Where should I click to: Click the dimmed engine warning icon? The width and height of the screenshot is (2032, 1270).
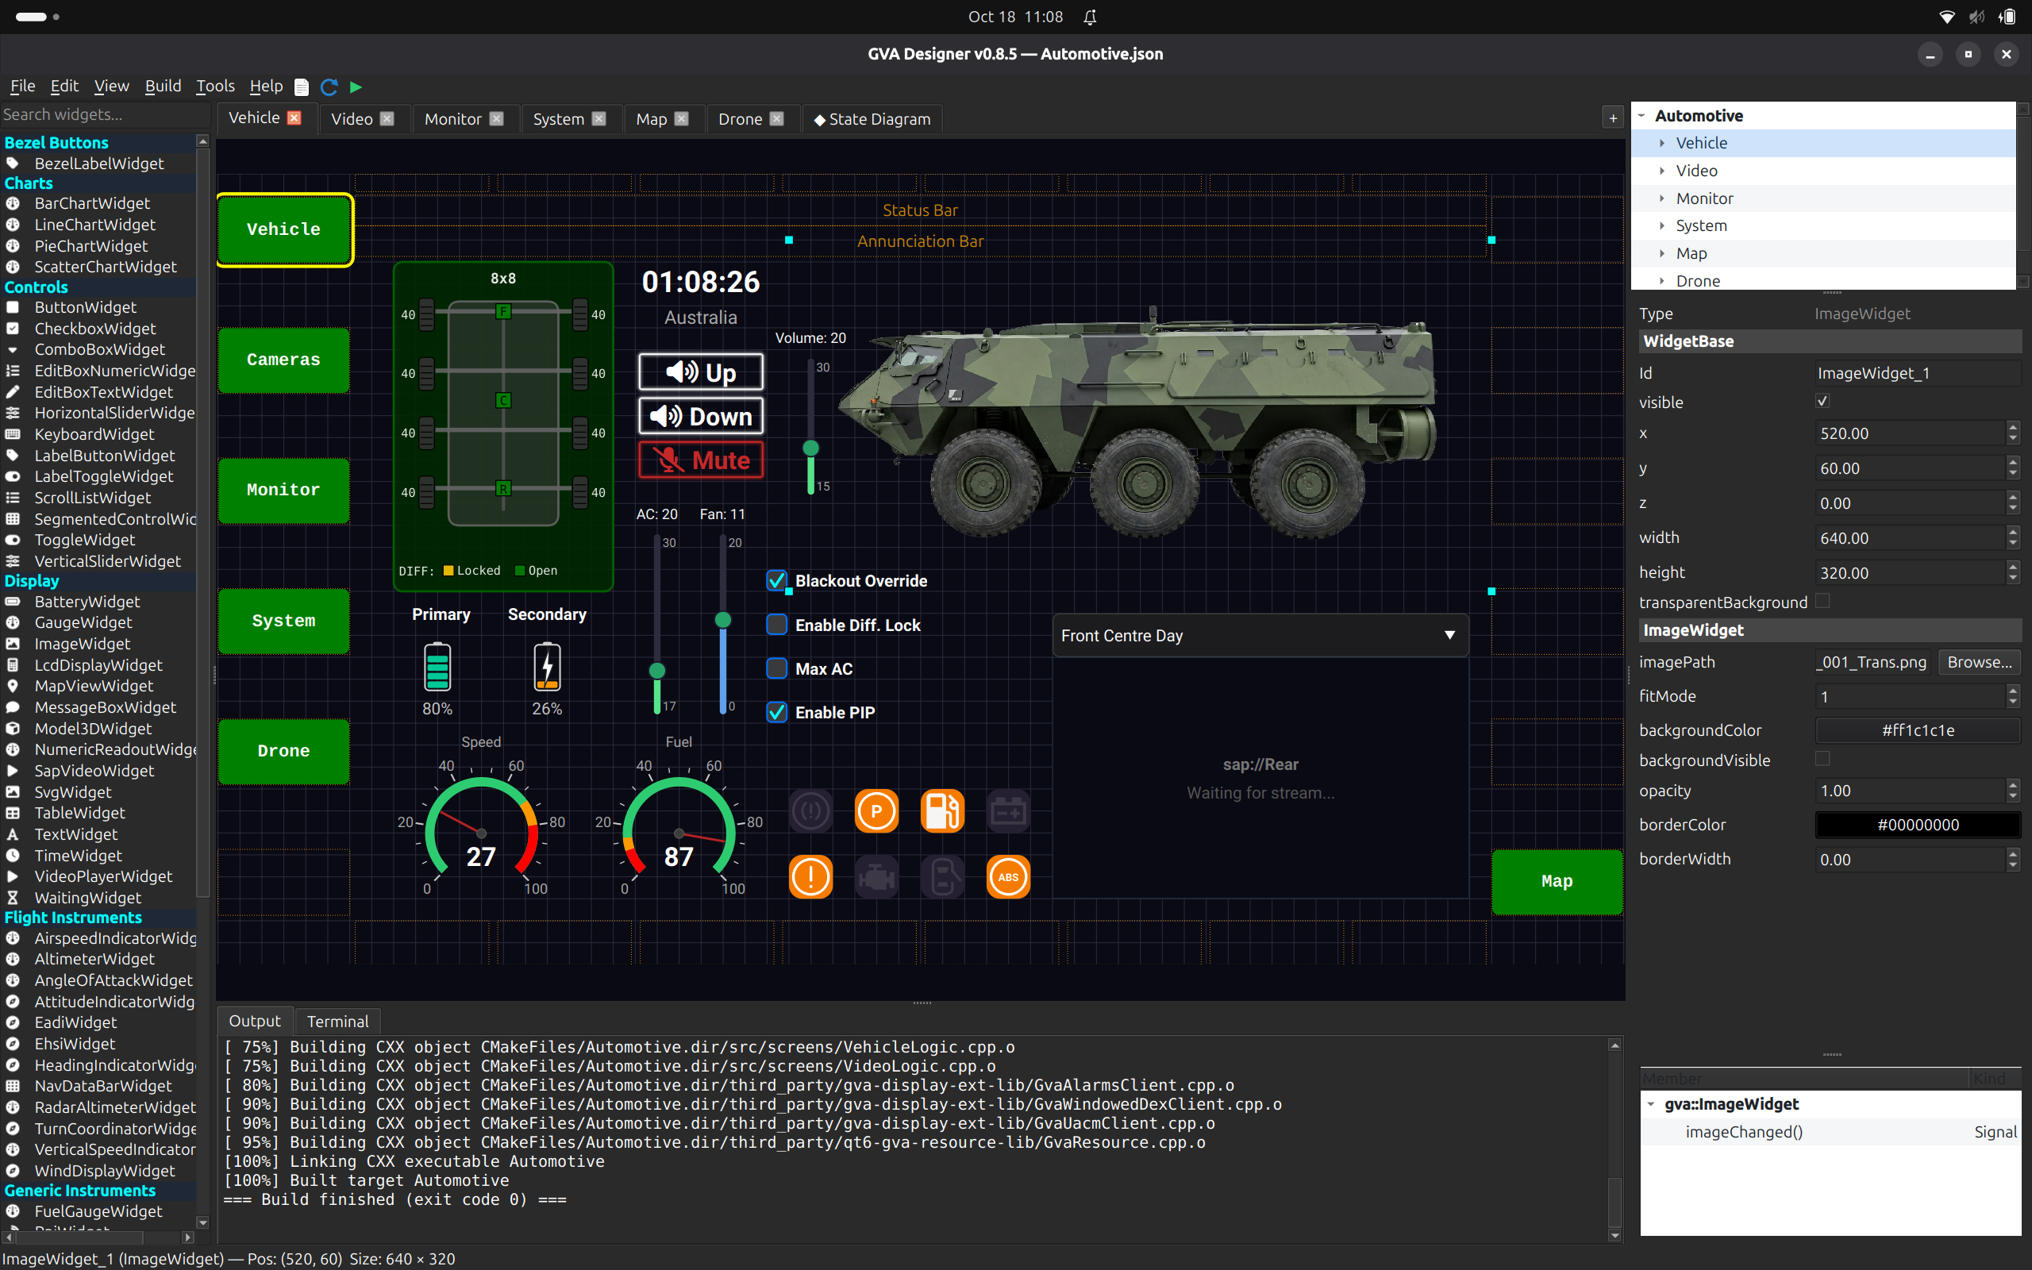876,877
